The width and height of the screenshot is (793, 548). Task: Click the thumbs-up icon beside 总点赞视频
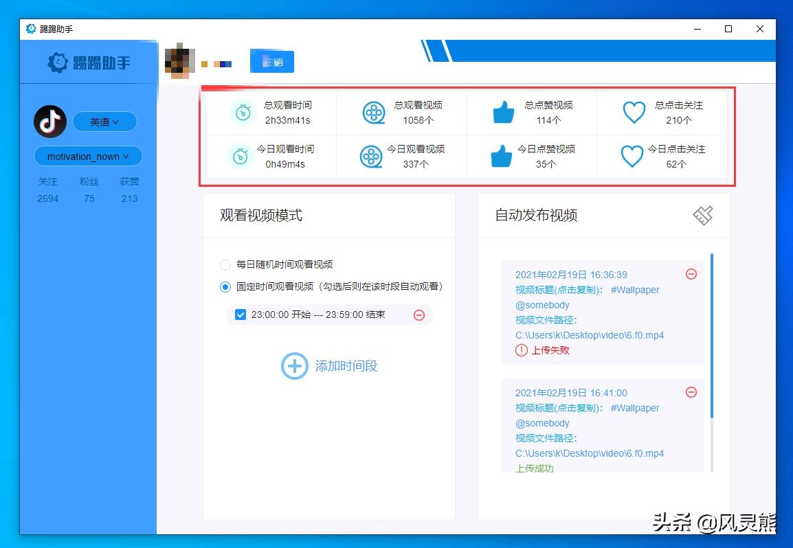(x=503, y=111)
